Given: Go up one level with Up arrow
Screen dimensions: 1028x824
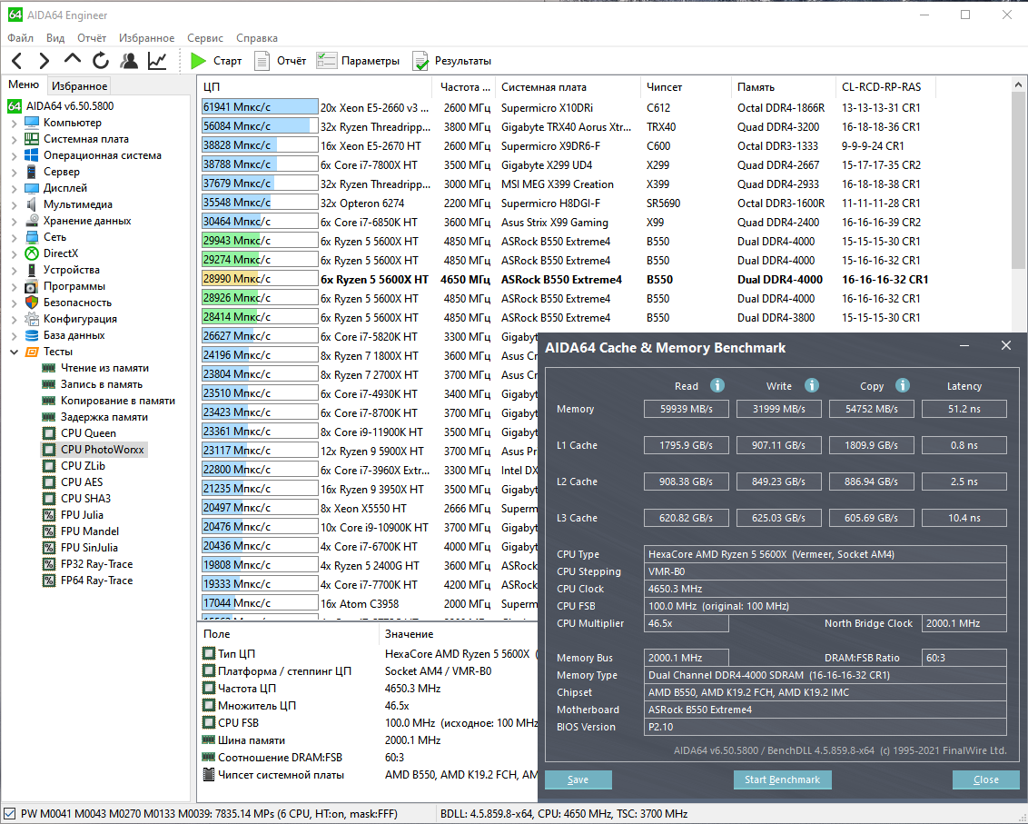Looking at the screenshot, I should 72,60.
